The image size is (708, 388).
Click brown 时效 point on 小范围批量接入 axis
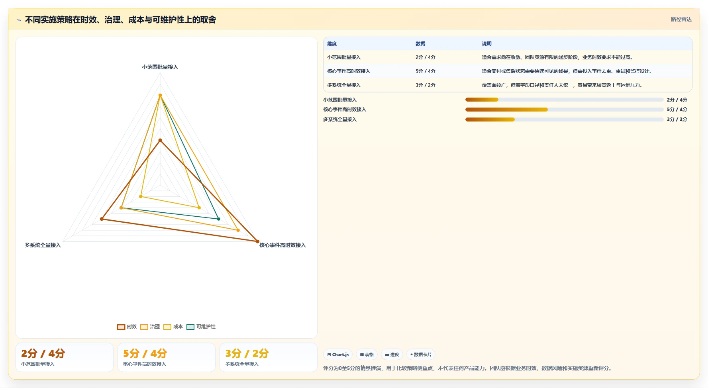point(160,140)
